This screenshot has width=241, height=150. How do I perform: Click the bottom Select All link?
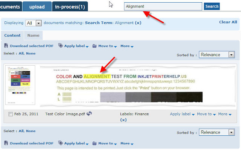[21, 131]
